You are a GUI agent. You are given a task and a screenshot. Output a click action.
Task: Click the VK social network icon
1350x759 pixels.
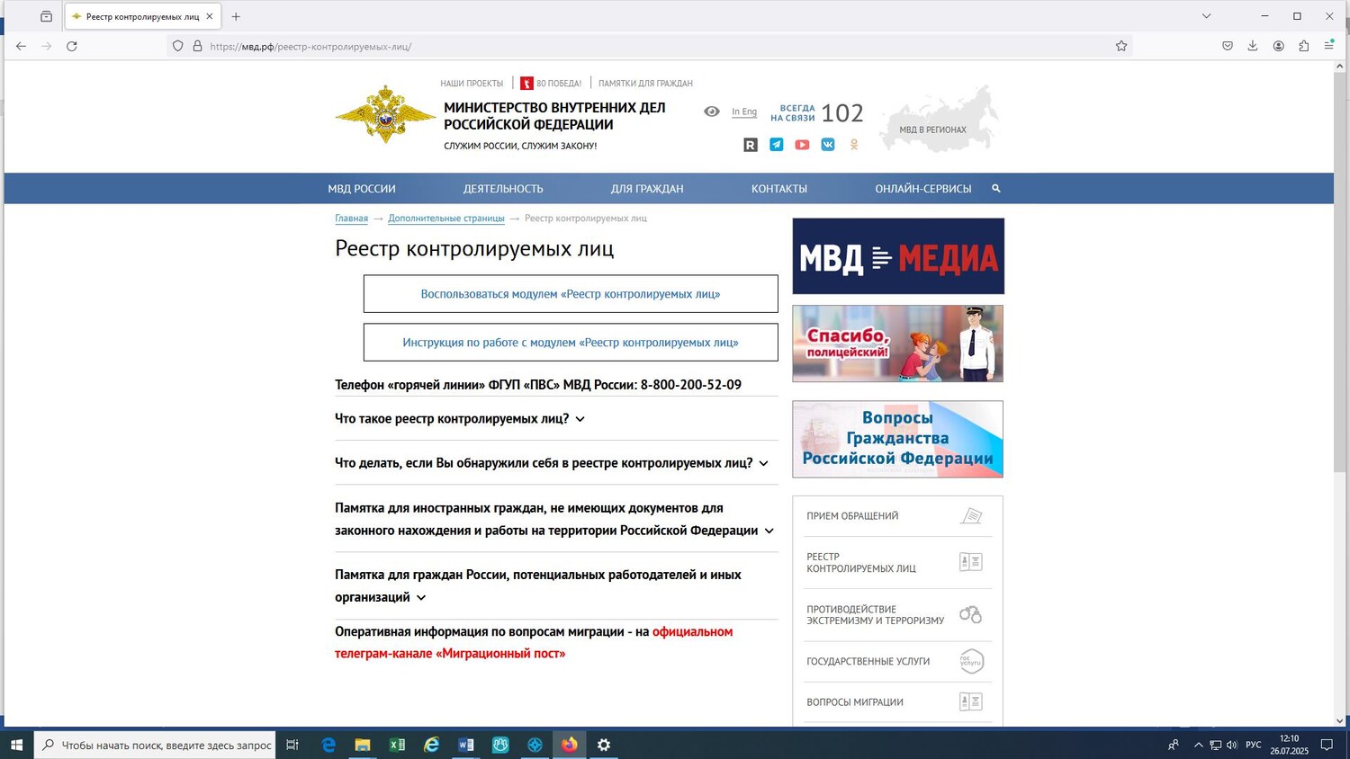(x=828, y=145)
